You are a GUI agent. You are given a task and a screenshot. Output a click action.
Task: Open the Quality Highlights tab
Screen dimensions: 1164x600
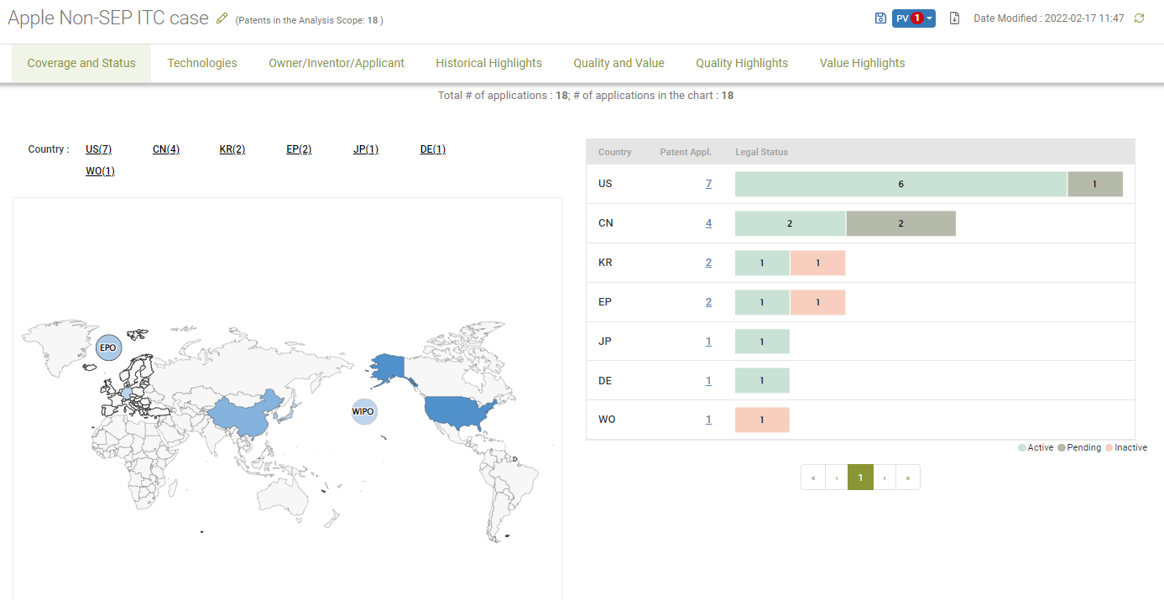[742, 63]
